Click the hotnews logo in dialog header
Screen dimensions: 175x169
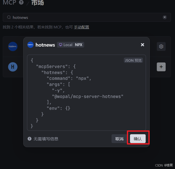click(x=30, y=45)
